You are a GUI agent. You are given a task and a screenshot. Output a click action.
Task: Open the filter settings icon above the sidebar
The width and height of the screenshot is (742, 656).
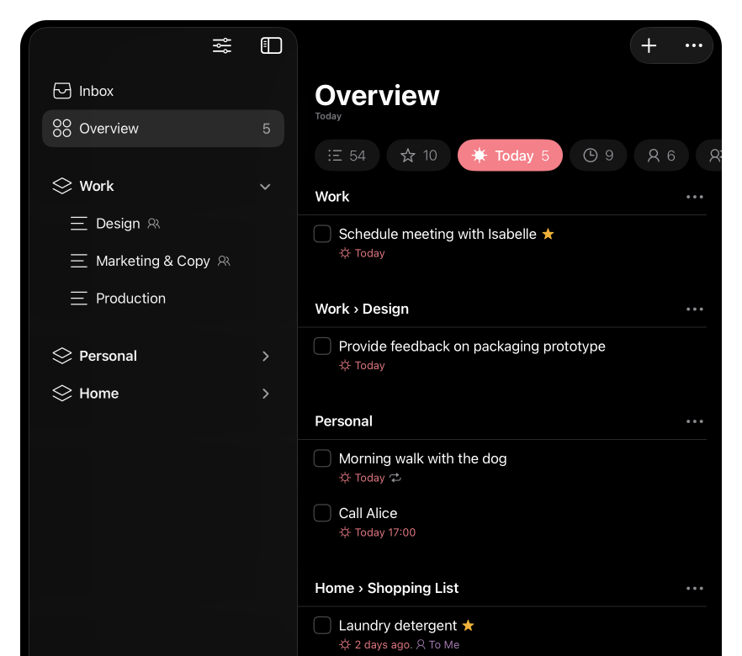221,45
